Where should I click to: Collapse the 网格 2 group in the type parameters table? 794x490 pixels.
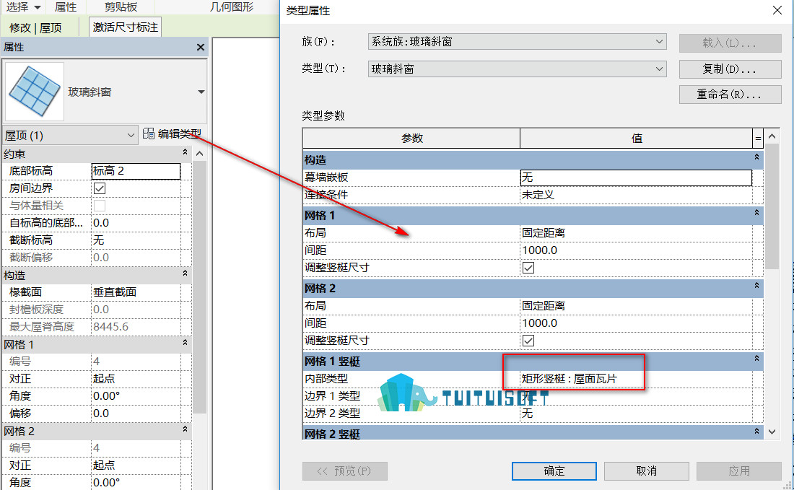click(x=756, y=286)
